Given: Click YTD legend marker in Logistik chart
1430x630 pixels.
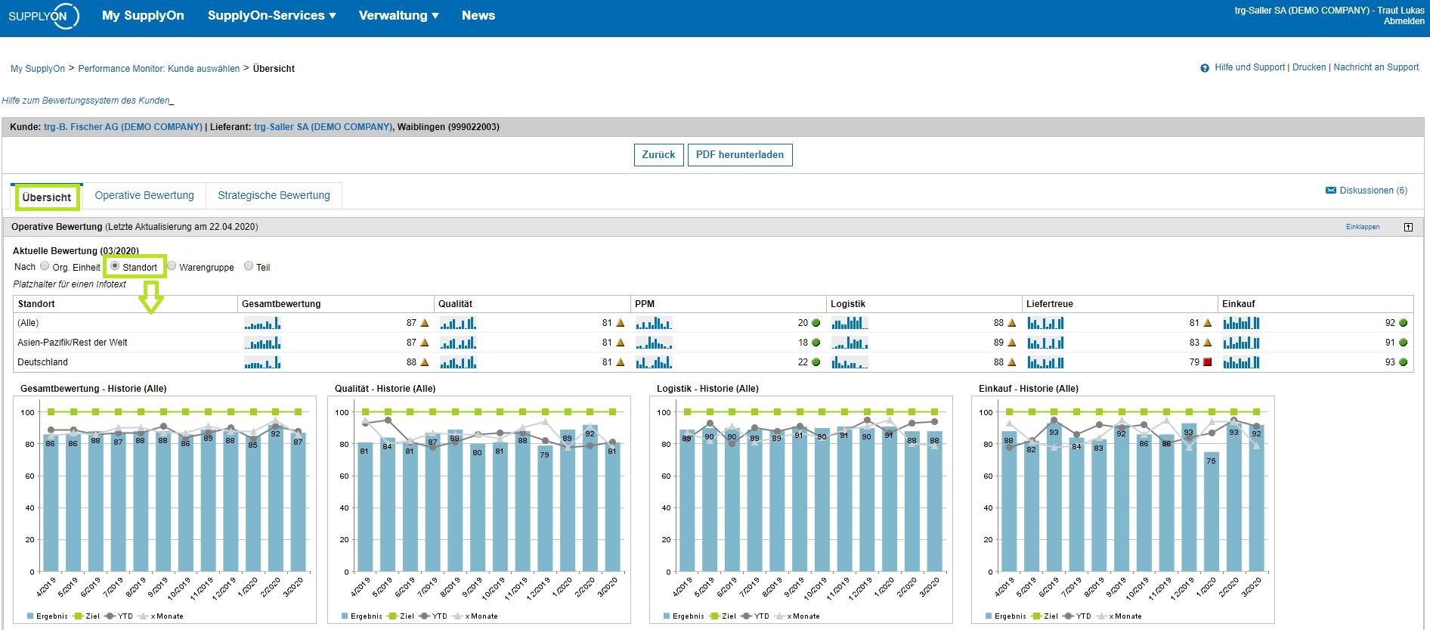Looking at the screenshot, I should tap(747, 616).
